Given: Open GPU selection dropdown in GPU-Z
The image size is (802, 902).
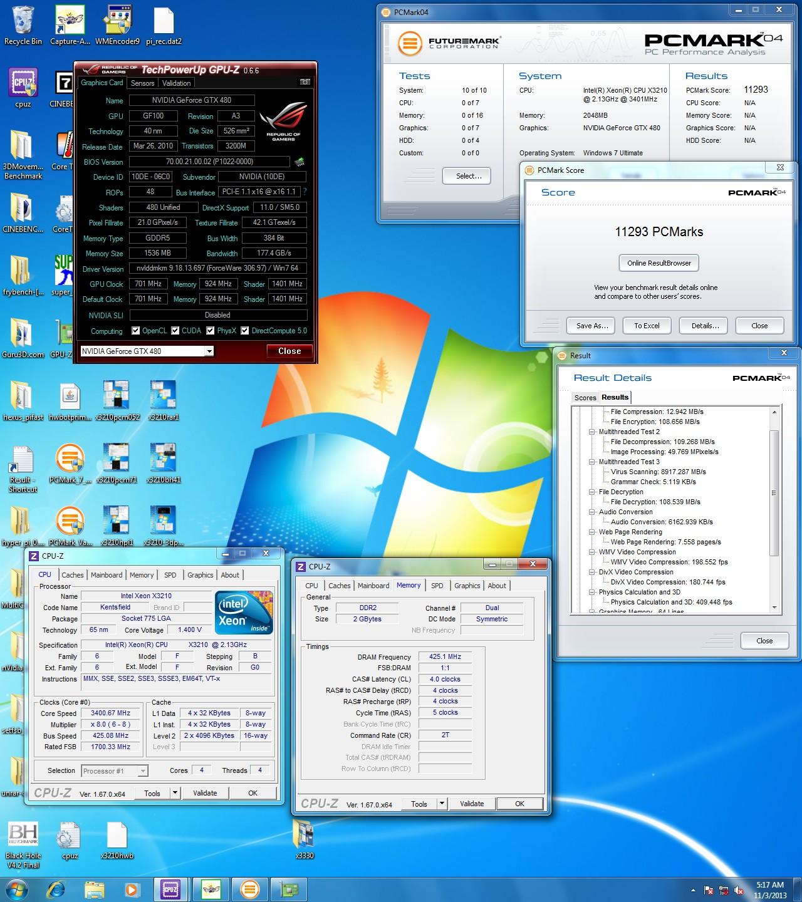Looking at the screenshot, I should pos(209,351).
